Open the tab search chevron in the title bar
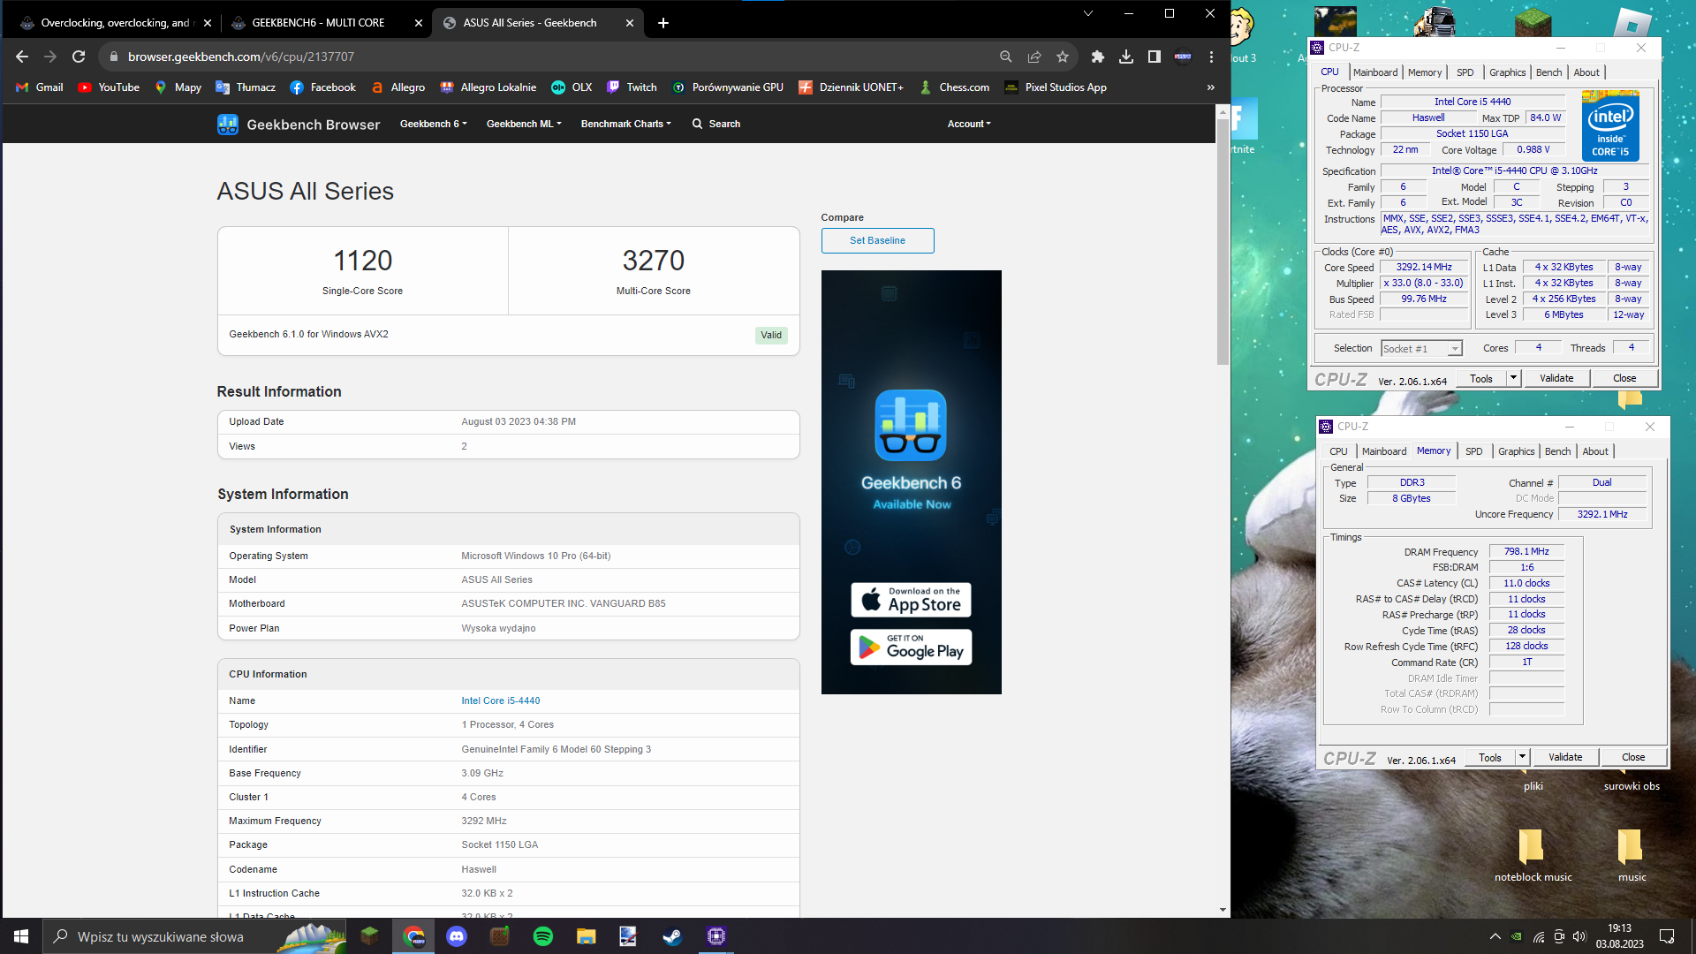 [1088, 13]
